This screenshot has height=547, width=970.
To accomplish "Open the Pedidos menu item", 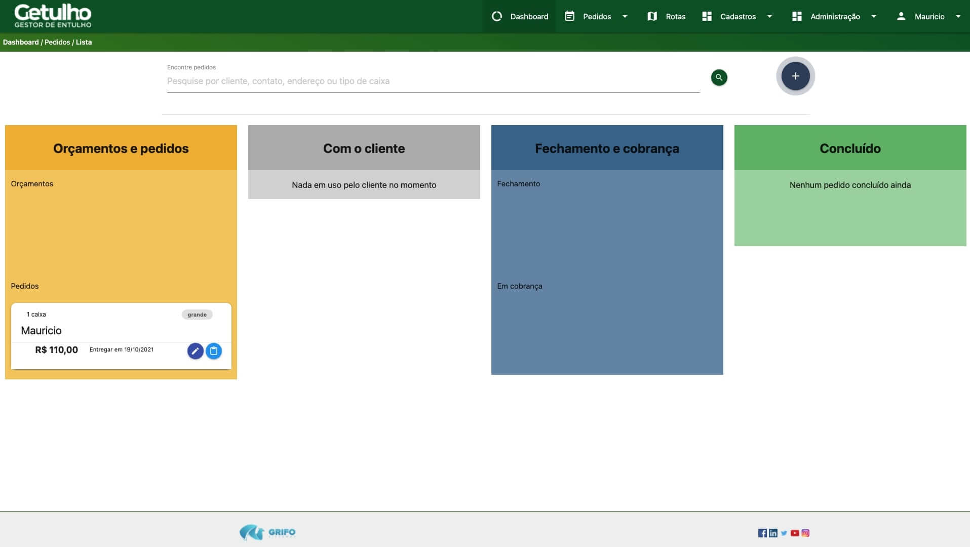I will coord(597,16).
